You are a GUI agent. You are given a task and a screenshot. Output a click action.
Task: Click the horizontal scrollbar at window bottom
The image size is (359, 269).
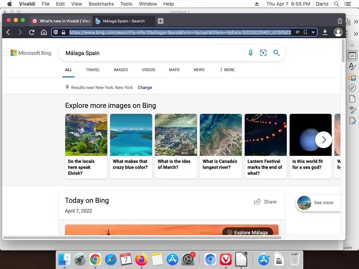click(142, 238)
